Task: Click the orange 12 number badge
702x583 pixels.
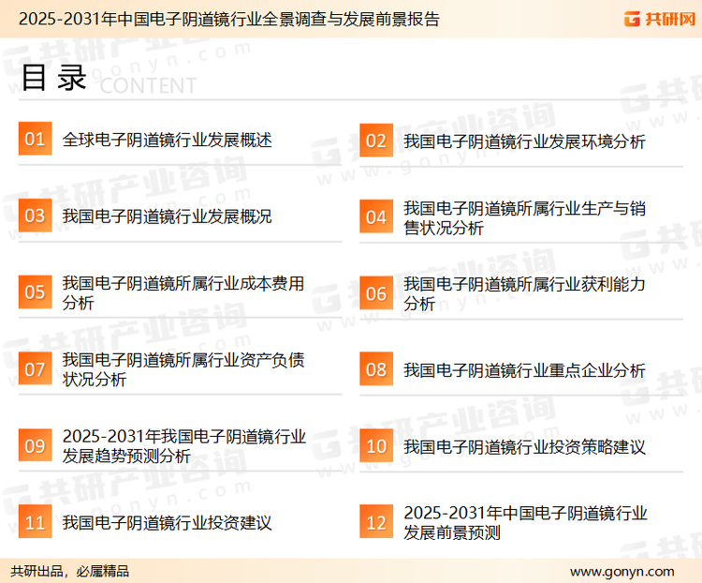Action: [376, 522]
